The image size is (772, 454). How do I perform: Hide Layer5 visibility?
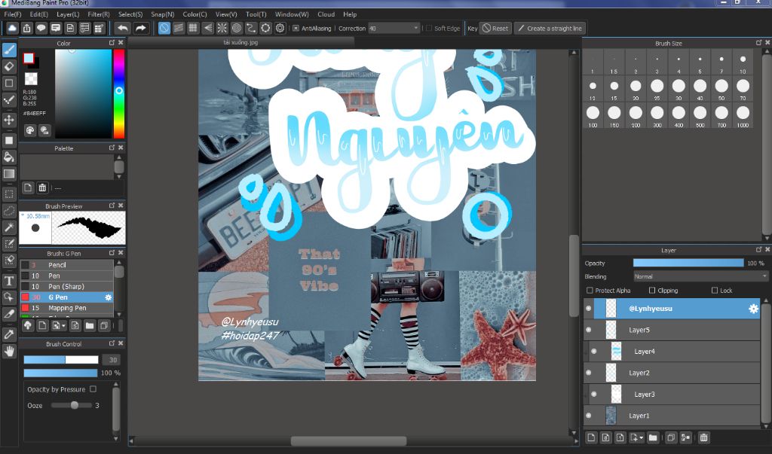click(x=588, y=330)
